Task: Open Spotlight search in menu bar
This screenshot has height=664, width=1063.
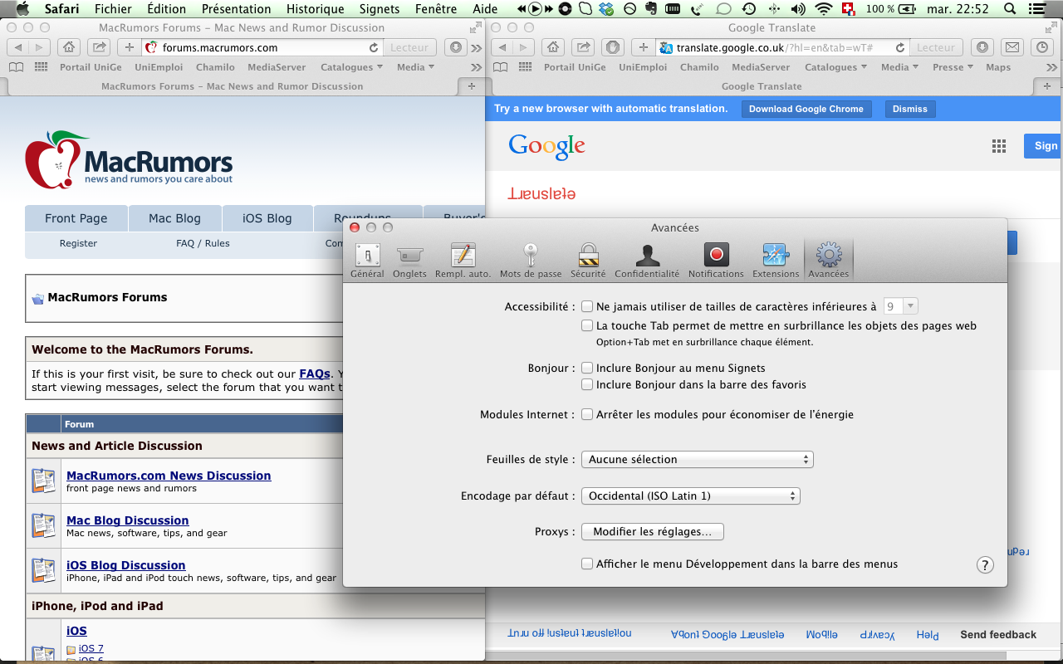Action: pyautogui.click(x=1010, y=9)
